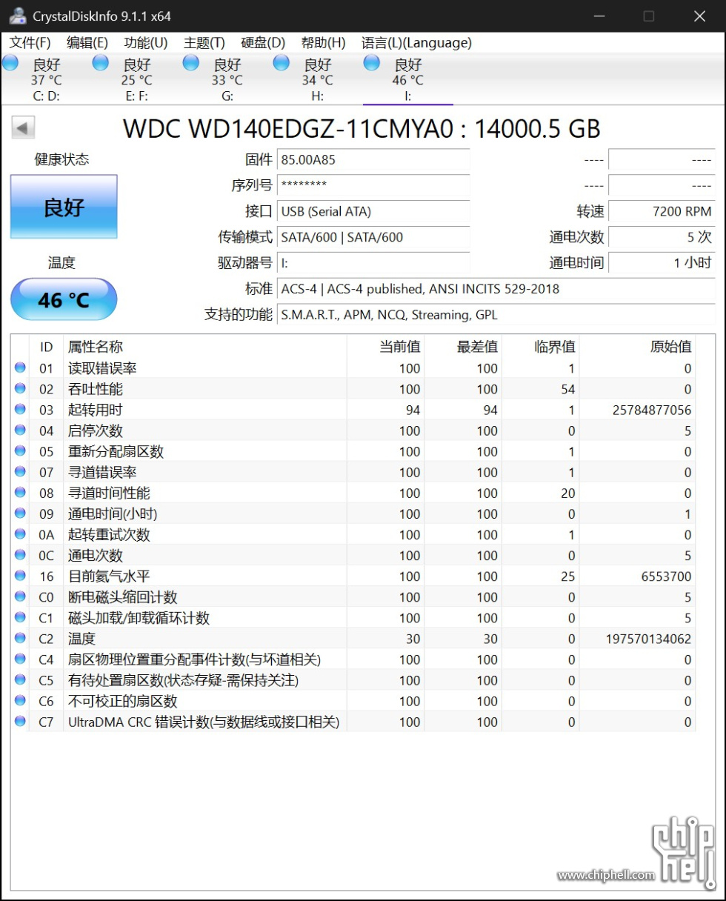Click threshold value 54 in 吞吐性能 row
This screenshot has height=901, width=726.
click(x=567, y=389)
